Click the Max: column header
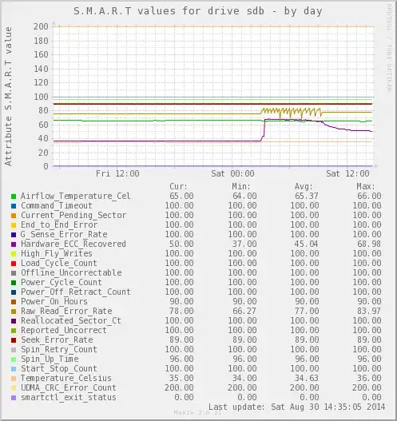 (366, 187)
